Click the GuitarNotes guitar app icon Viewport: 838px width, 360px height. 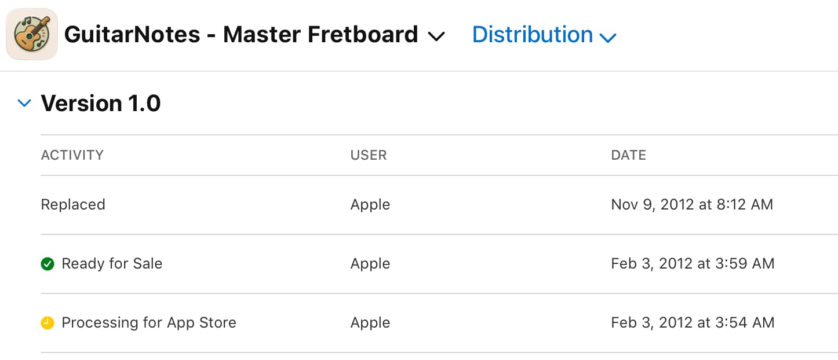click(x=32, y=34)
